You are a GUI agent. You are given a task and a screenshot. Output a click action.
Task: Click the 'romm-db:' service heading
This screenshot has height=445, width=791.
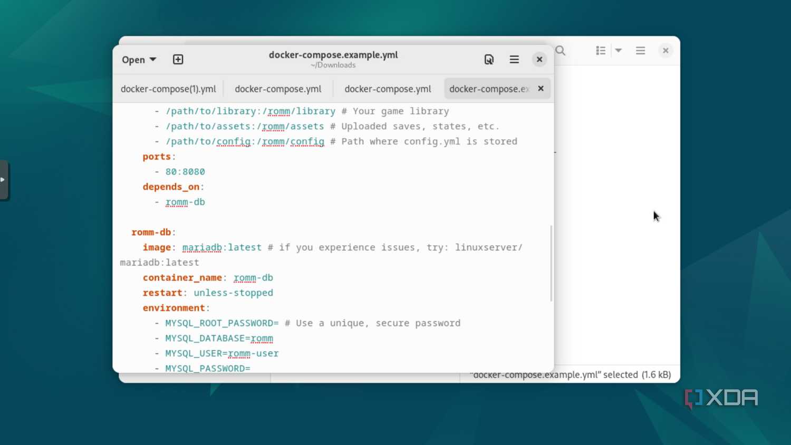pyautogui.click(x=153, y=232)
